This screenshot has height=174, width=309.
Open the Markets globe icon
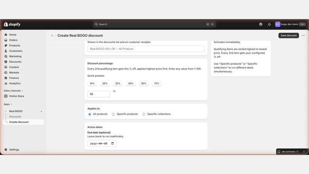point(6,73)
